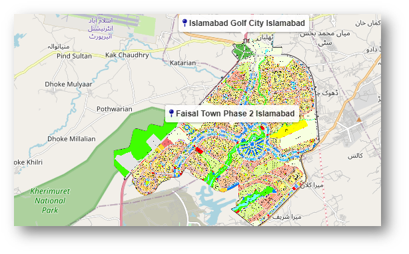Click the Katarian place name
Screen dimensions: 409x254
click(183, 63)
